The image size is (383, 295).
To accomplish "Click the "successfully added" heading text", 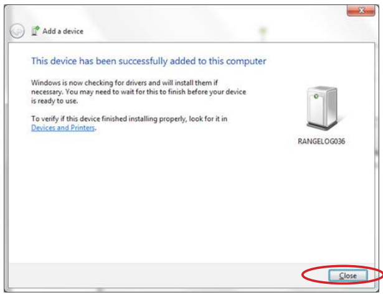I will 148,61.
